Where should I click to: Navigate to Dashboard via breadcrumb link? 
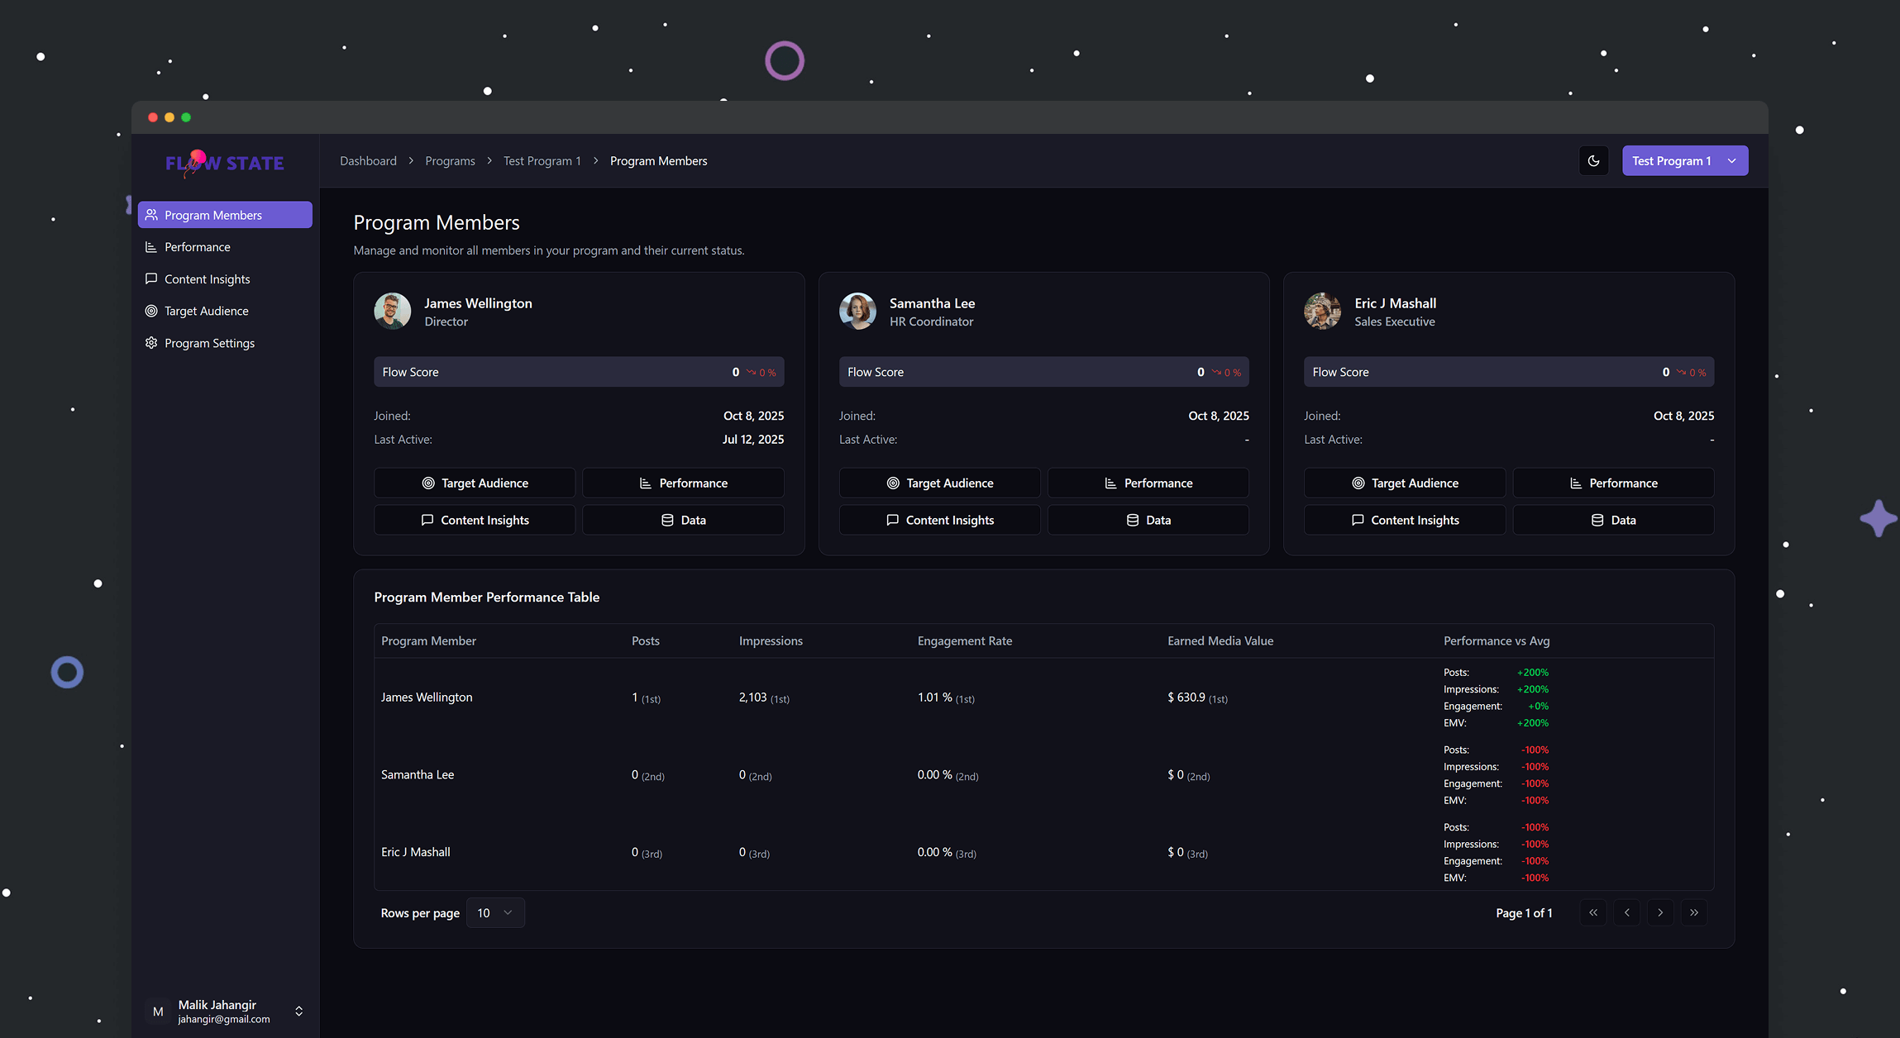368,160
